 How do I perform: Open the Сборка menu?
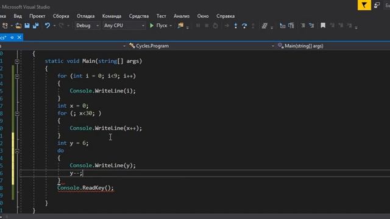[x=61, y=16]
